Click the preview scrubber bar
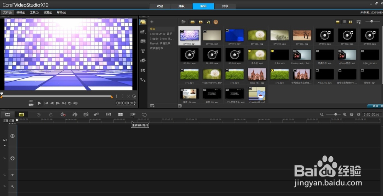The width and height of the screenshot is (383, 196). click(x=57, y=96)
